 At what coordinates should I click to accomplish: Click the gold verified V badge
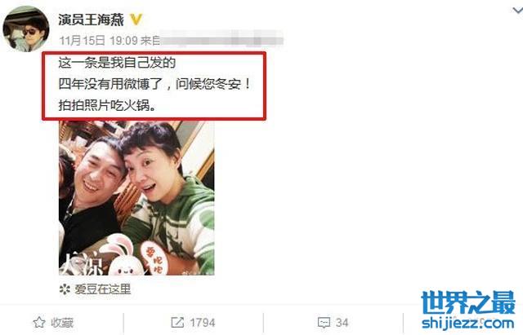pyautogui.click(x=136, y=20)
